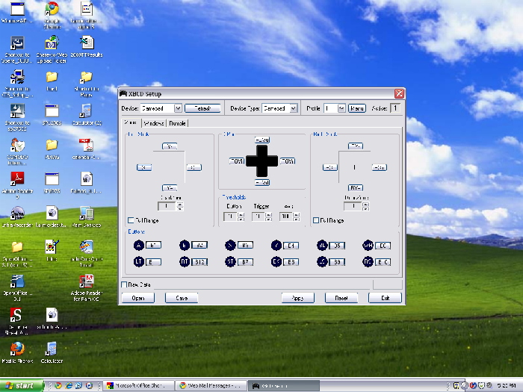Open the Profile number dropdown
The image size is (523, 392).
340,108
